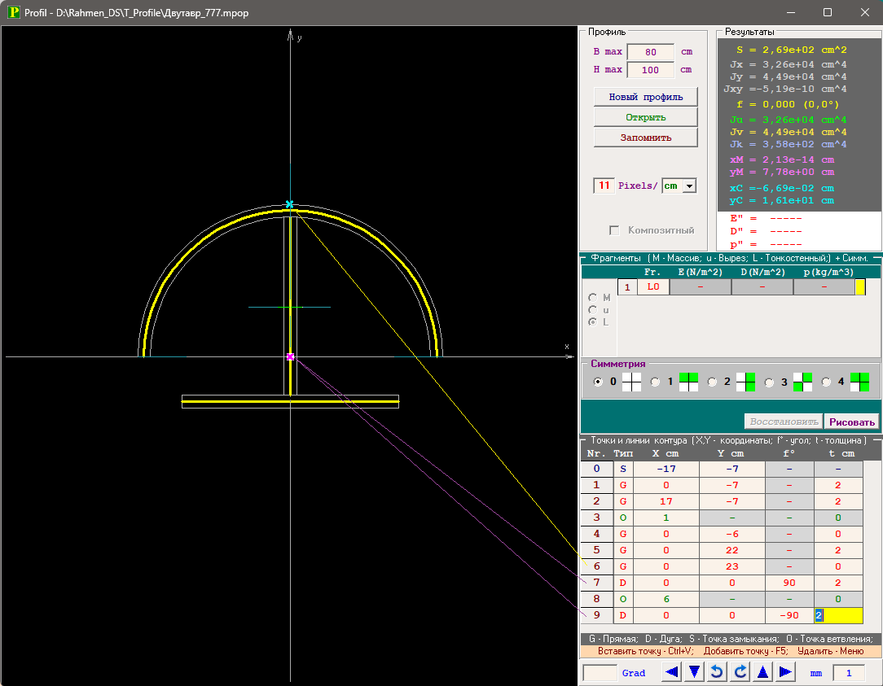Click the yellow fragment color swatch

tap(860, 287)
